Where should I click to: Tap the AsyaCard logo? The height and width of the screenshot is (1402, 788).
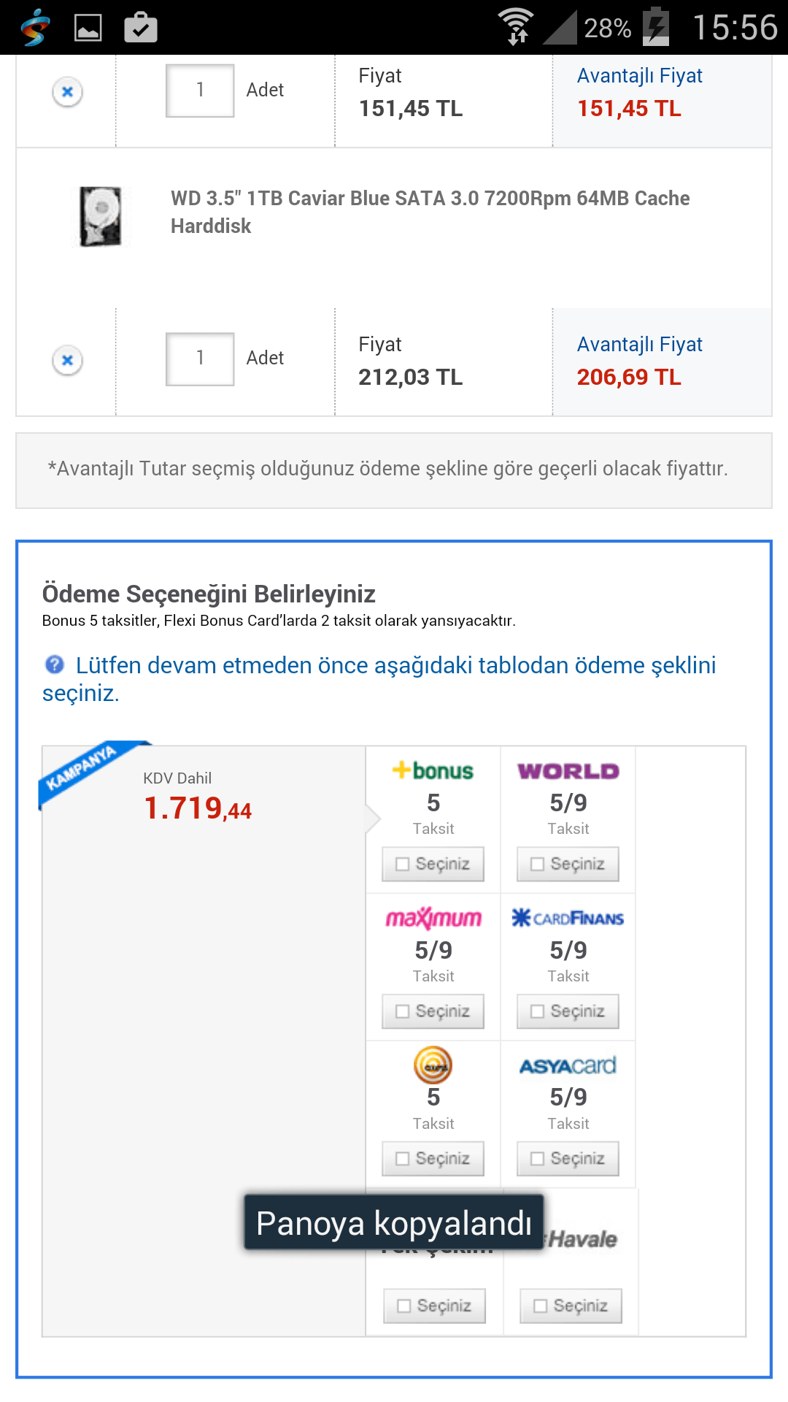point(568,1066)
